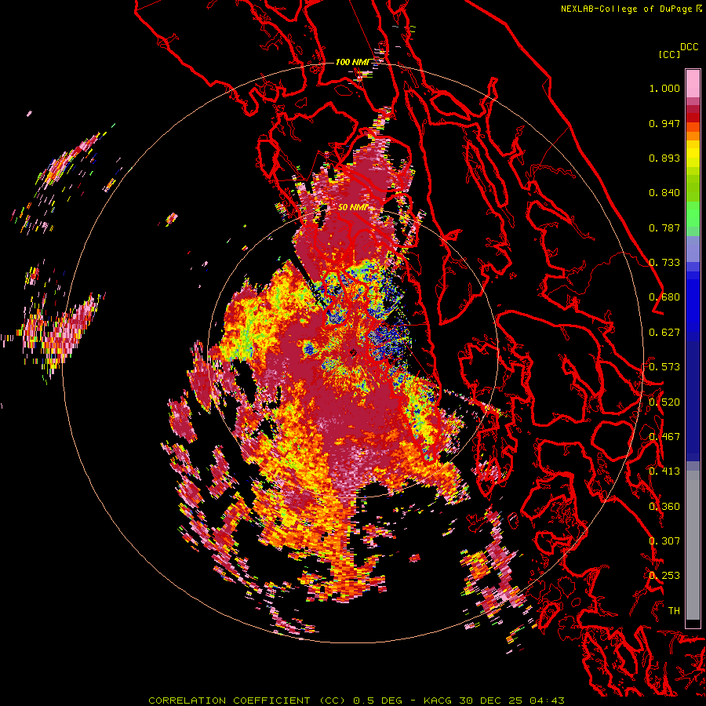The width and height of the screenshot is (706, 706).
Task: Click the 0.573 scale value
Action: [664, 367]
